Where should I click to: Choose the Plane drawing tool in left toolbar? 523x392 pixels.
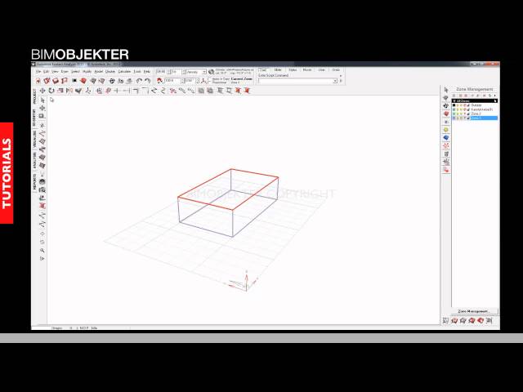pyautogui.click(x=42, y=141)
